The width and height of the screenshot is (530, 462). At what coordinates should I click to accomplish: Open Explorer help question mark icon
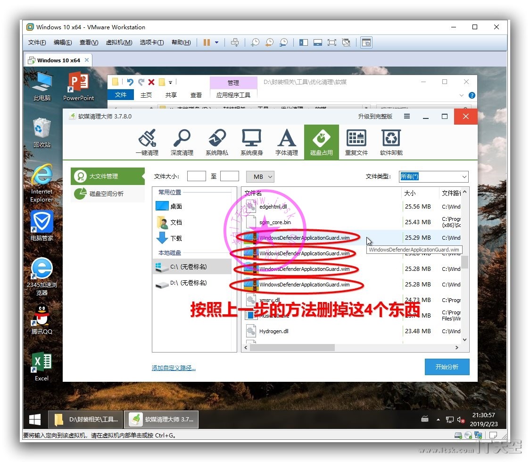coord(472,95)
